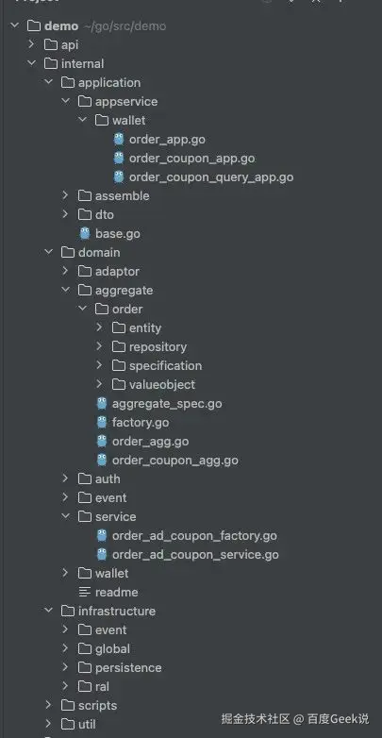Expand the api folder chevron
Viewport: 382px width, 738px height.
[31, 44]
